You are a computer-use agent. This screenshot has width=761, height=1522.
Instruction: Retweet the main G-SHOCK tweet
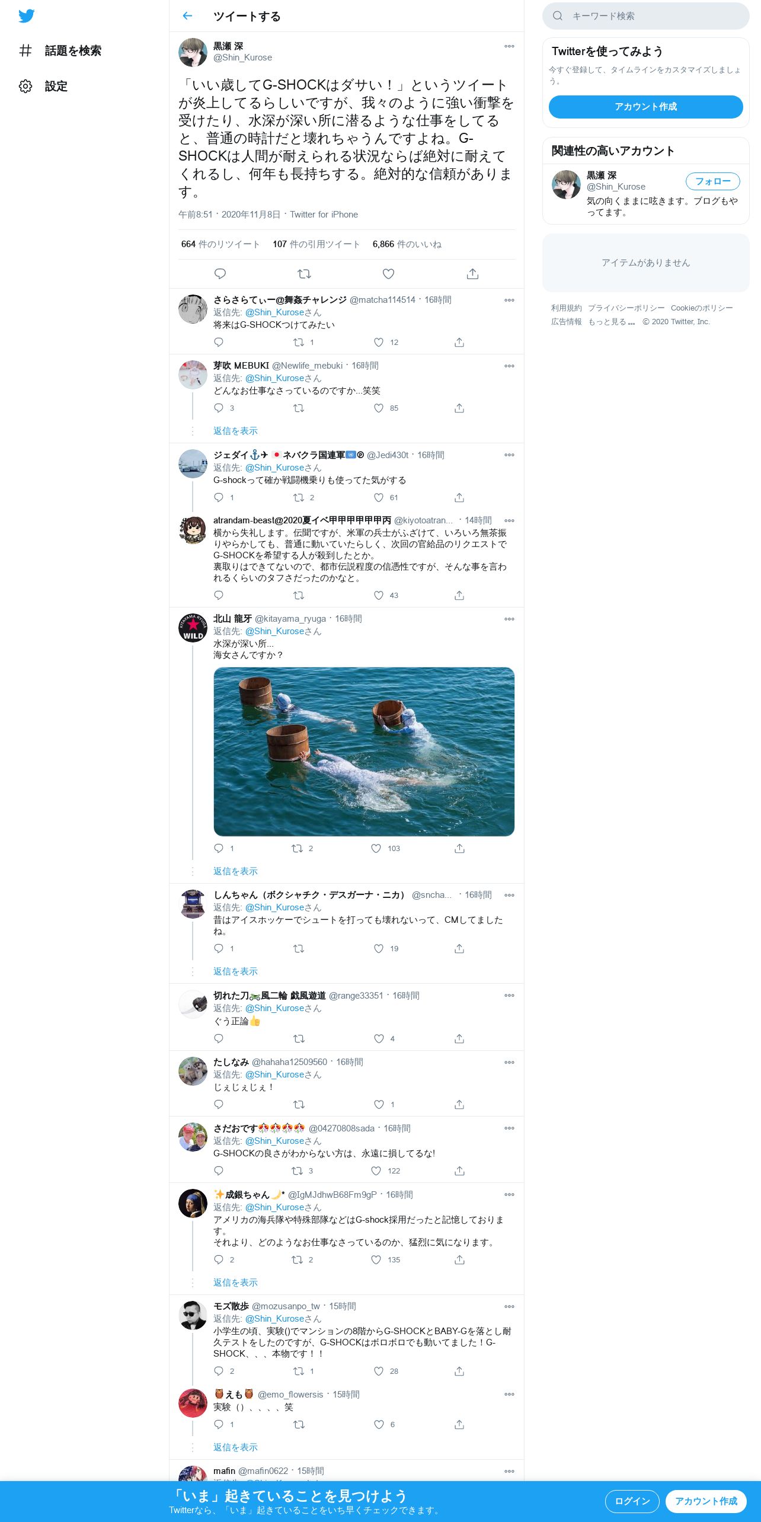coord(304,274)
